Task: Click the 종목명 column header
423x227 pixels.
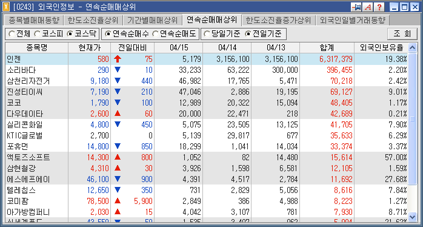Action: (x=37, y=48)
